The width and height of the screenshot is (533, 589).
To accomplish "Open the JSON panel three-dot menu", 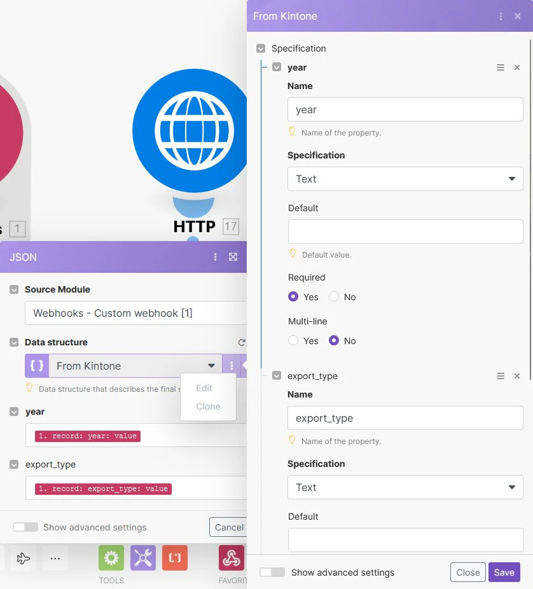I will tap(215, 257).
